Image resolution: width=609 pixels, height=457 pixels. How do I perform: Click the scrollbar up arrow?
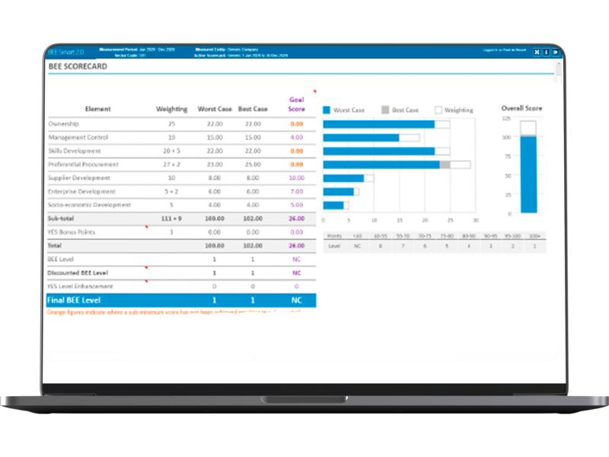tap(559, 63)
